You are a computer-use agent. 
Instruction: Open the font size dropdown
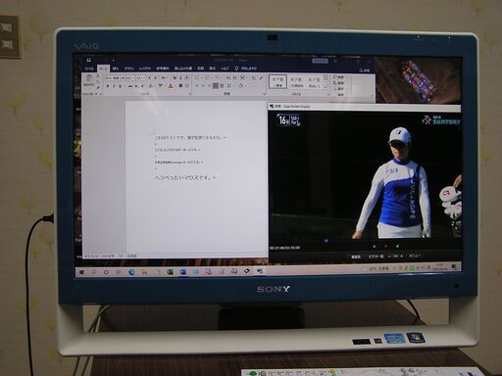coord(141,78)
